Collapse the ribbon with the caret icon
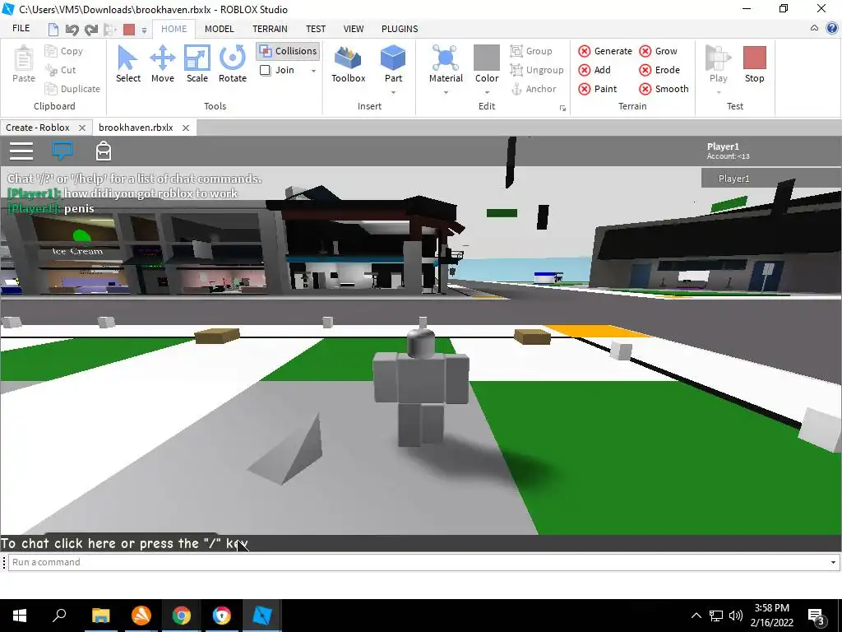842x632 pixels. click(x=814, y=28)
